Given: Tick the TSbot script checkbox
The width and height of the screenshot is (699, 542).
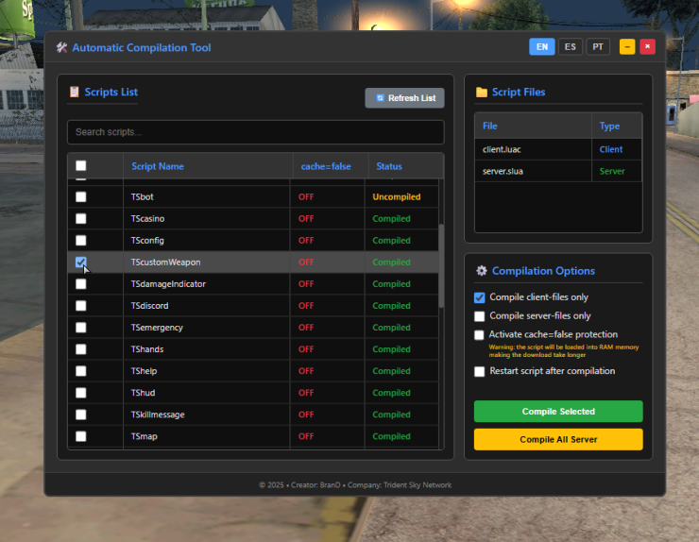Looking at the screenshot, I should click(x=81, y=197).
